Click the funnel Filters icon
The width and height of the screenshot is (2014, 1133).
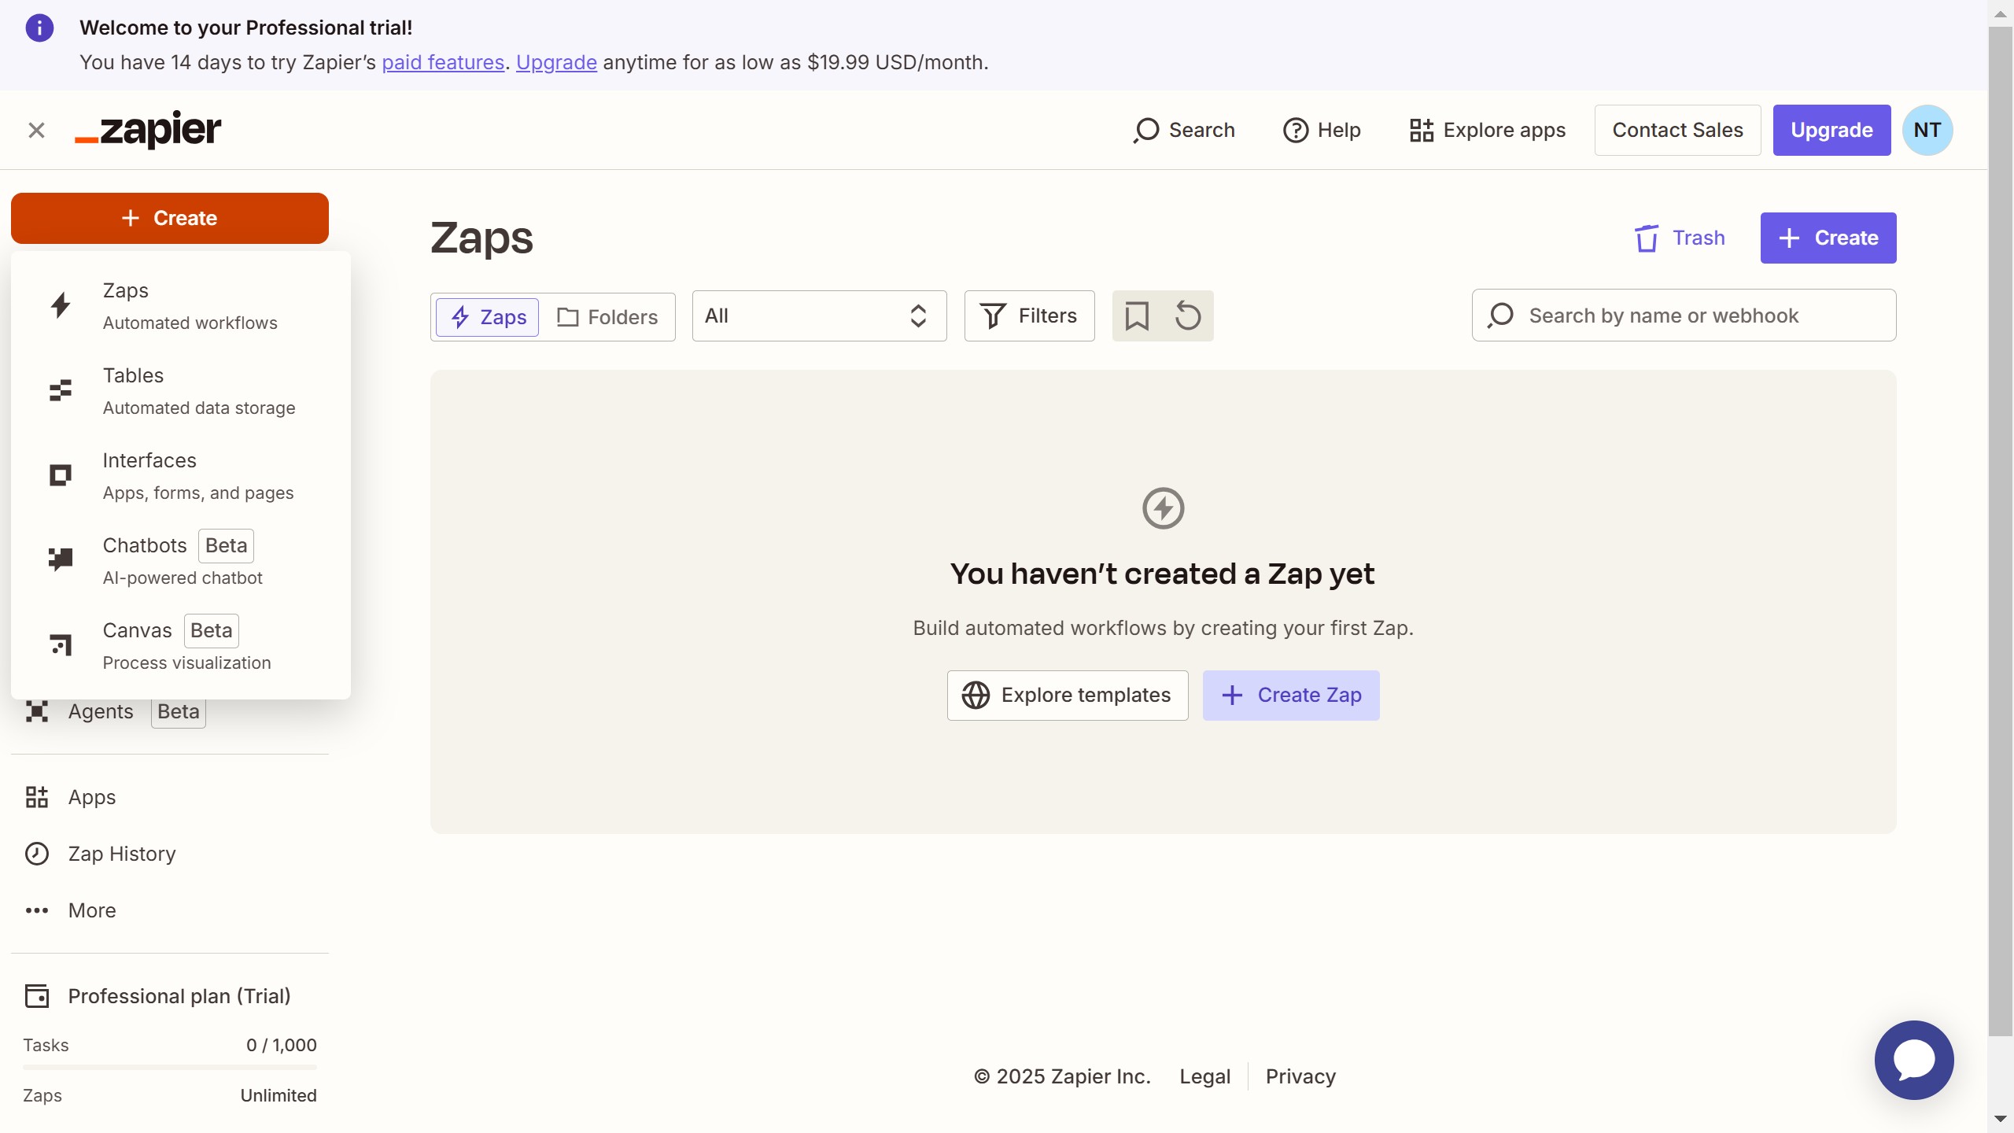pos(993,316)
